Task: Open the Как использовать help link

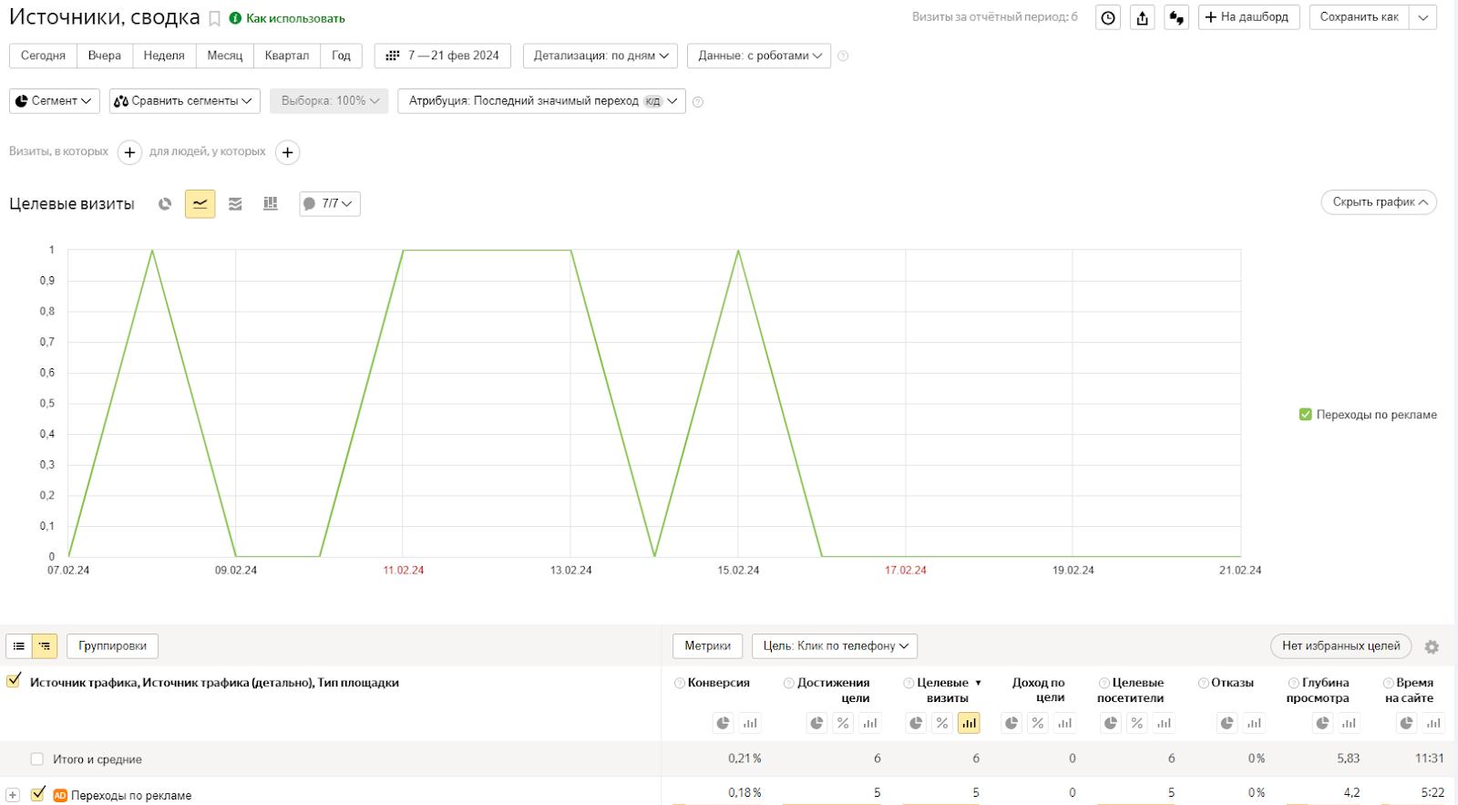Action: point(294,18)
